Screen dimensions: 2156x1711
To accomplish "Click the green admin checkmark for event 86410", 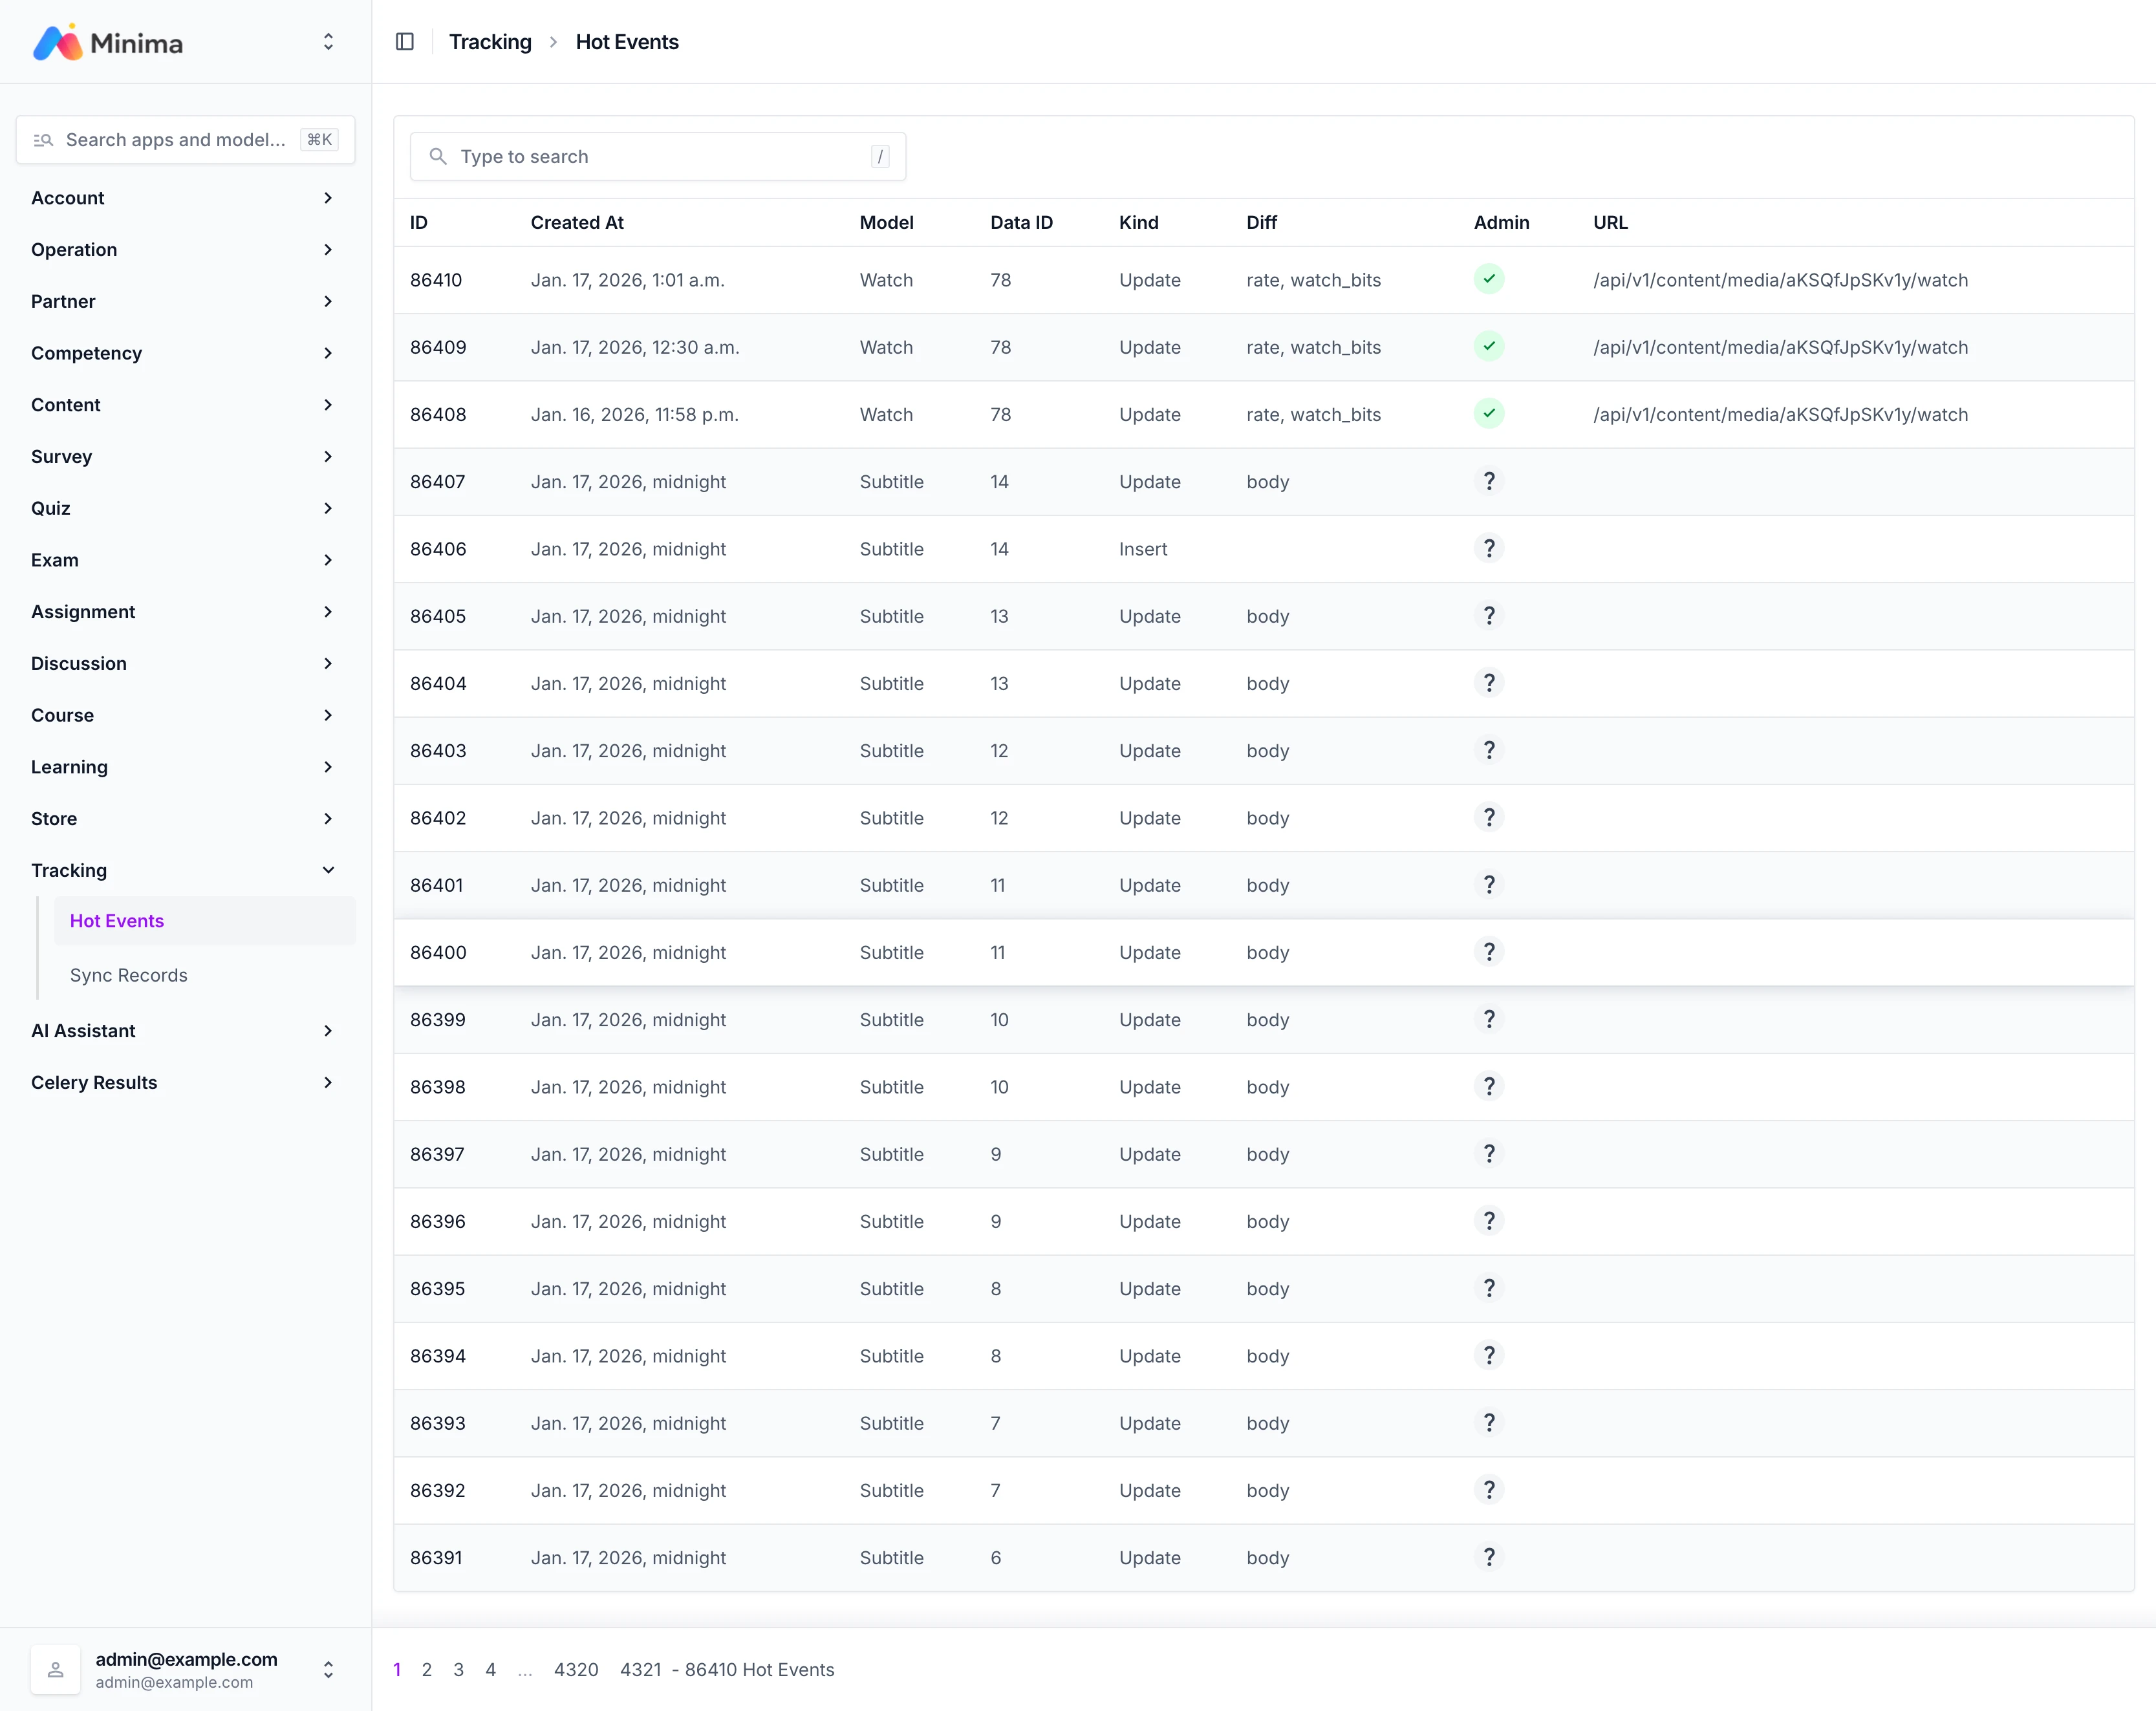I will [1488, 279].
